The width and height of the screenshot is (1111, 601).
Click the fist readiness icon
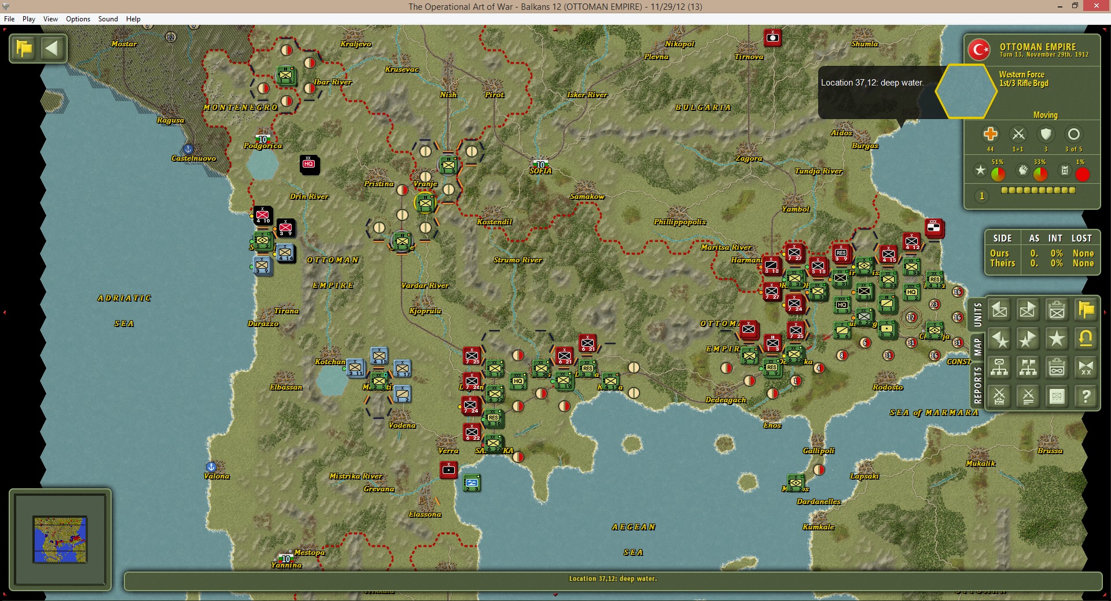click(1023, 170)
